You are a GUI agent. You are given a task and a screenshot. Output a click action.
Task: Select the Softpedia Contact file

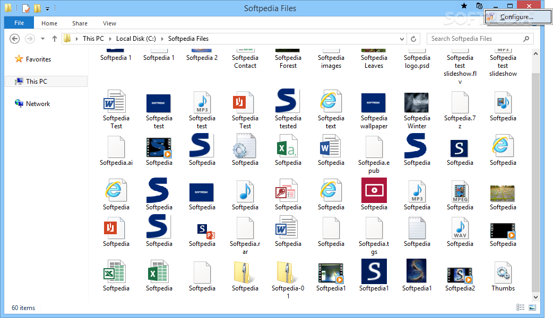(245, 60)
